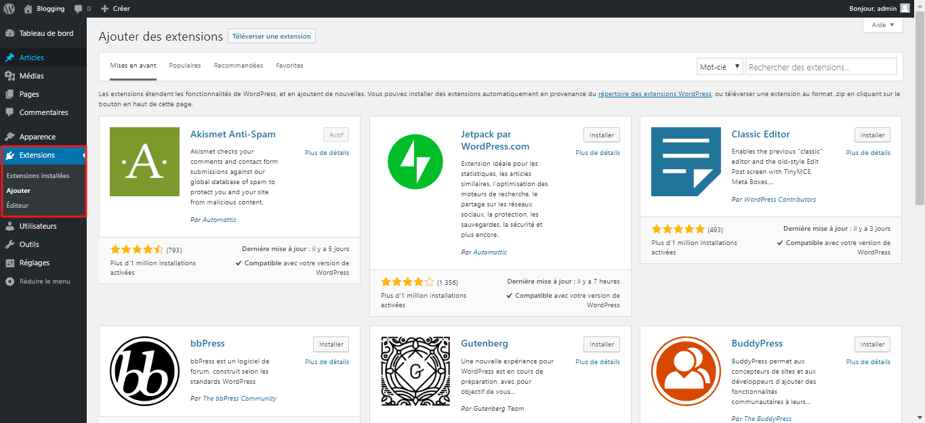Click the Gutenberg plugin logo
Image resolution: width=925 pixels, height=423 pixels.
pos(415,371)
